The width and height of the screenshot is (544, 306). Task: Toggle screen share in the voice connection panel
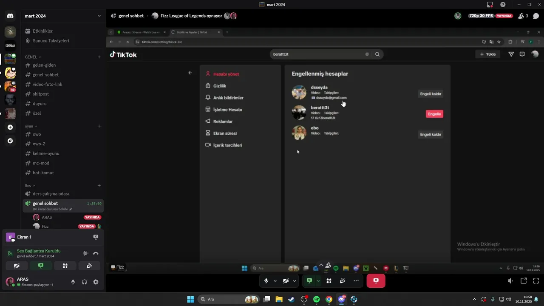click(x=41, y=266)
